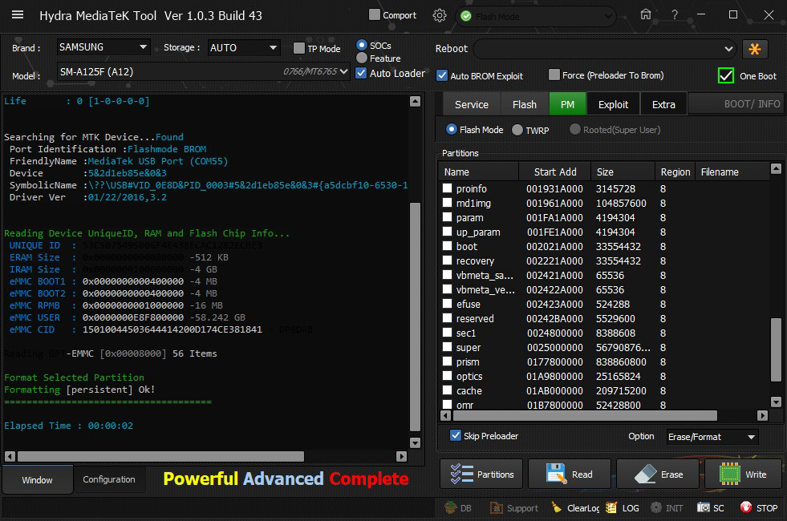Click the home icon in title bar
The width and height of the screenshot is (787, 521).
pos(646,15)
